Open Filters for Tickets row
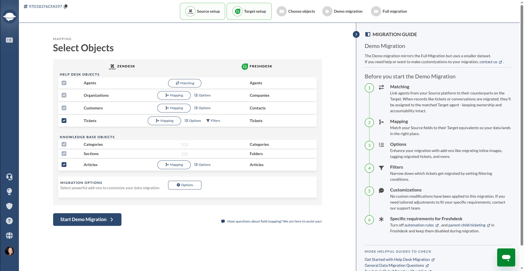The height and width of the screenshot is (271, 524). 213,121
